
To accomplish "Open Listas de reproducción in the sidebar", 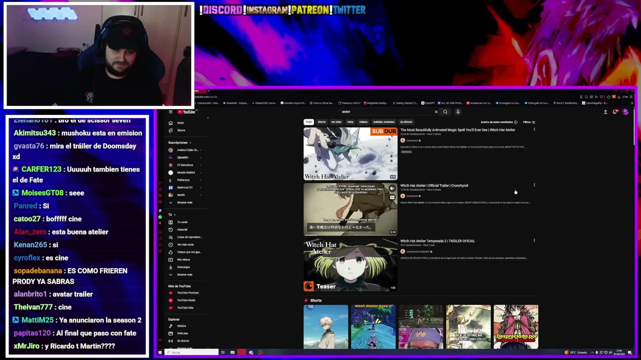I will click(x=185, y=237).
